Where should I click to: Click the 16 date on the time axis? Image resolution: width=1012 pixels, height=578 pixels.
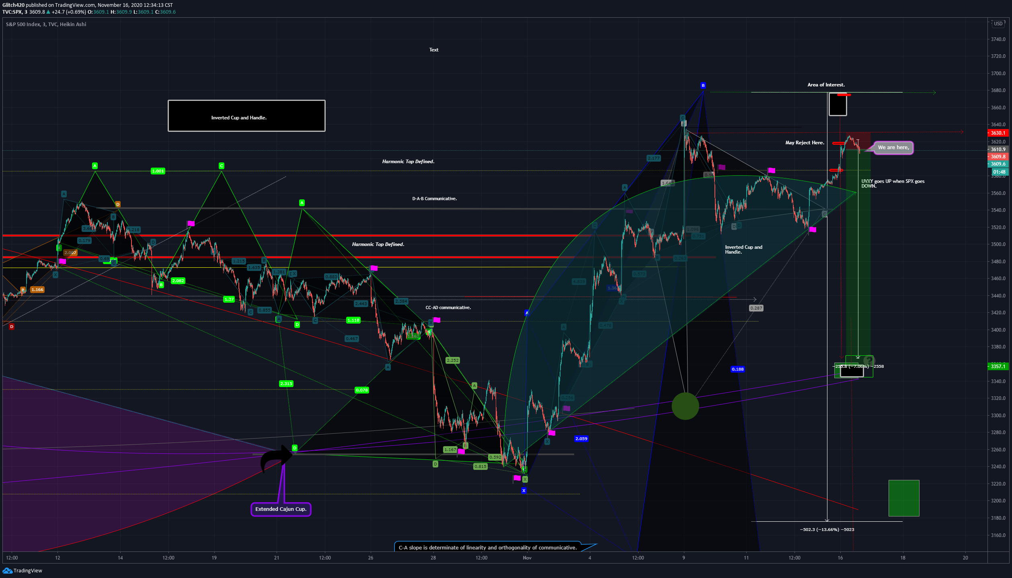point(840,558)
